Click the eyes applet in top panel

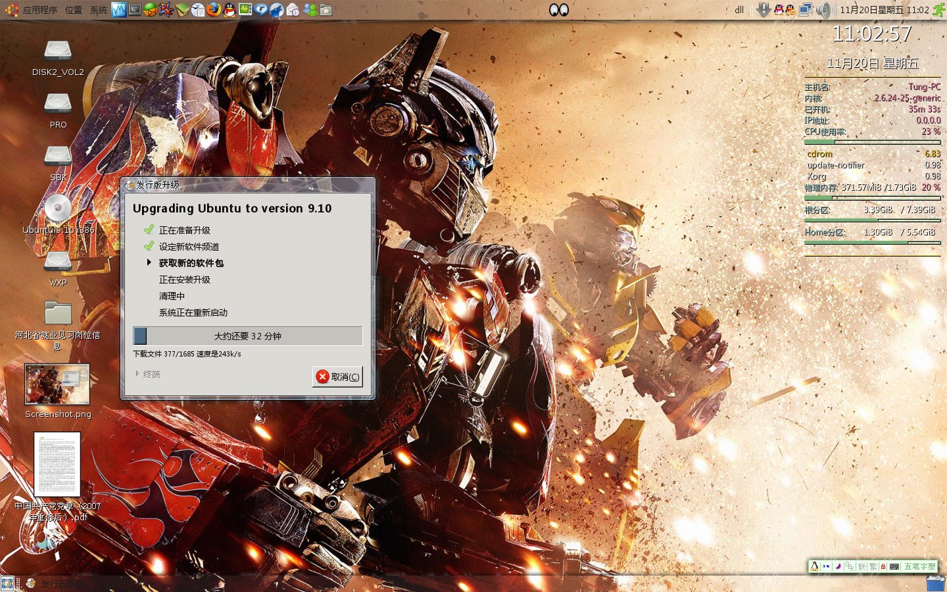click(x=559, y=10)
